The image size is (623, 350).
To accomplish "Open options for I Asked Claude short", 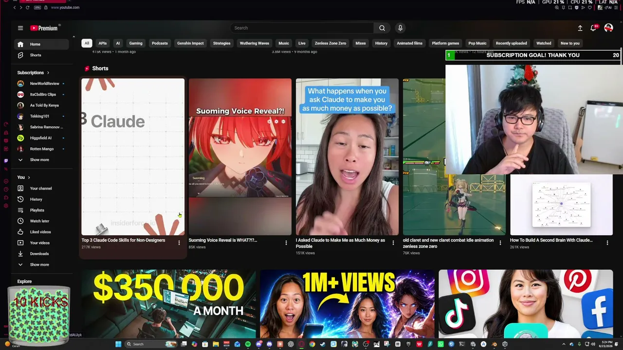I will click(393, 243).
